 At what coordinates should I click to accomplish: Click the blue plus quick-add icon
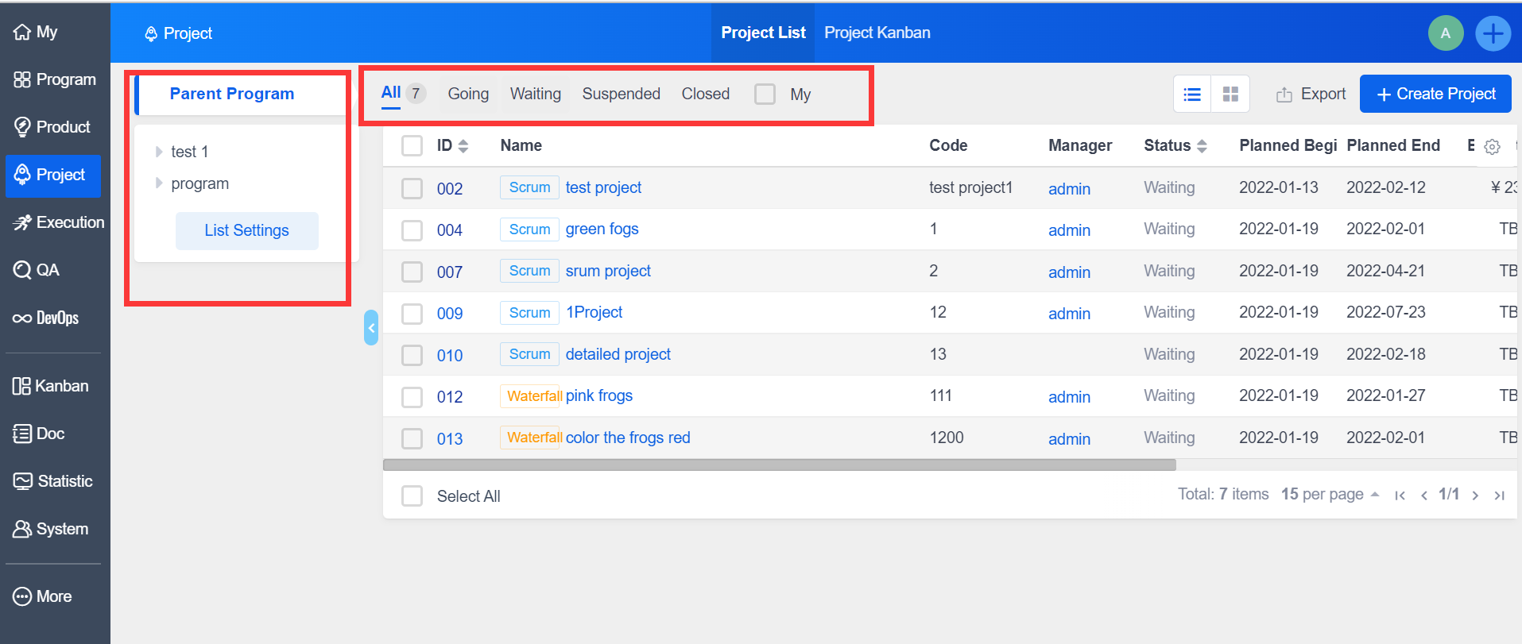click(1493, 33)
